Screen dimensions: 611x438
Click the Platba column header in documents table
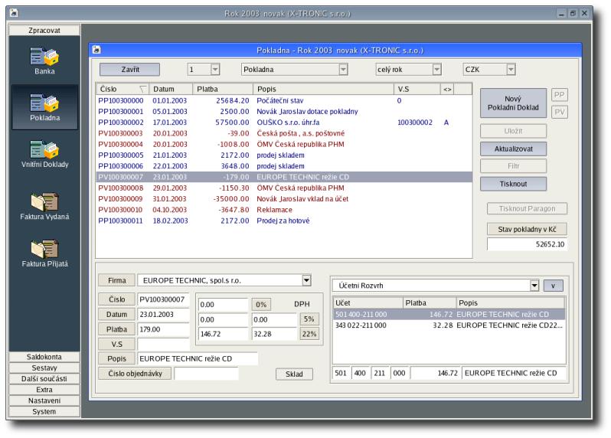coord(223,90)
